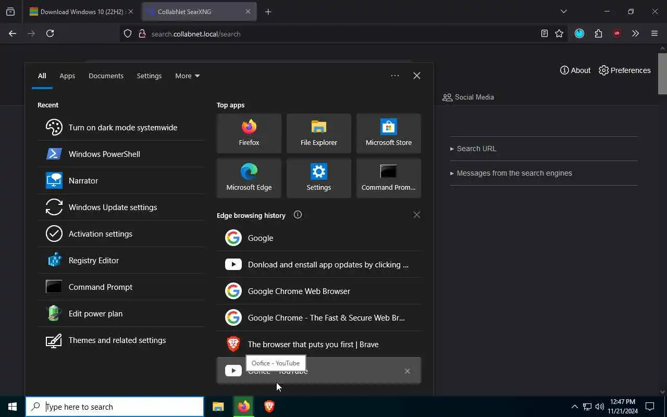Open Brave from taskbar
The width and height of the screenshot is (667, 417).
(269, 407)
